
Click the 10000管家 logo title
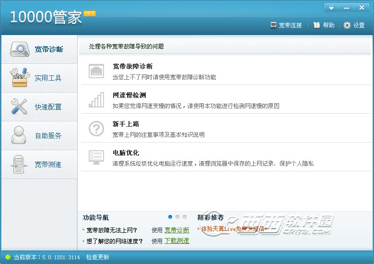click(46, 17)
